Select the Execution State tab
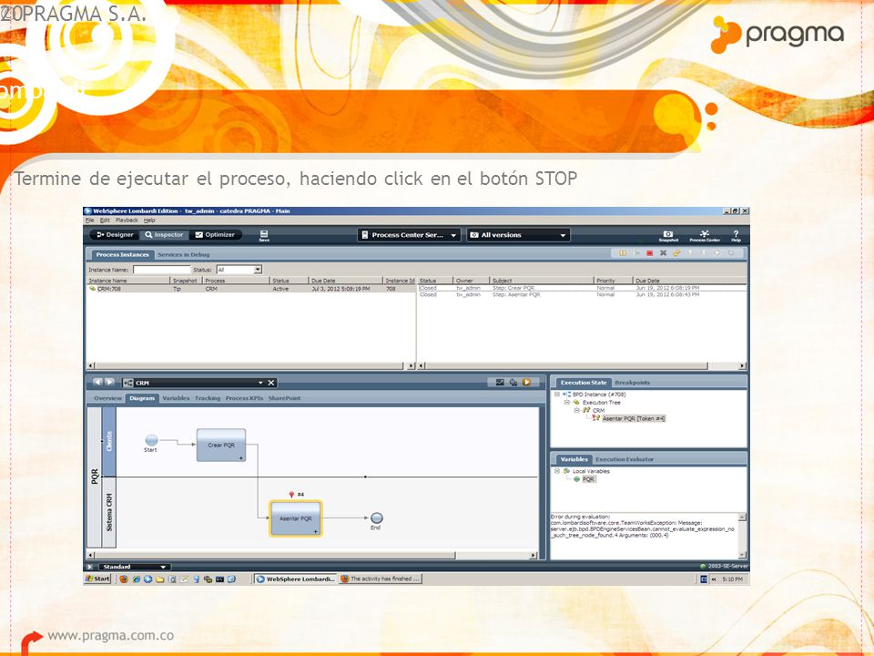The width and height of the screenshot is (874, 656). tap(583, 383)
